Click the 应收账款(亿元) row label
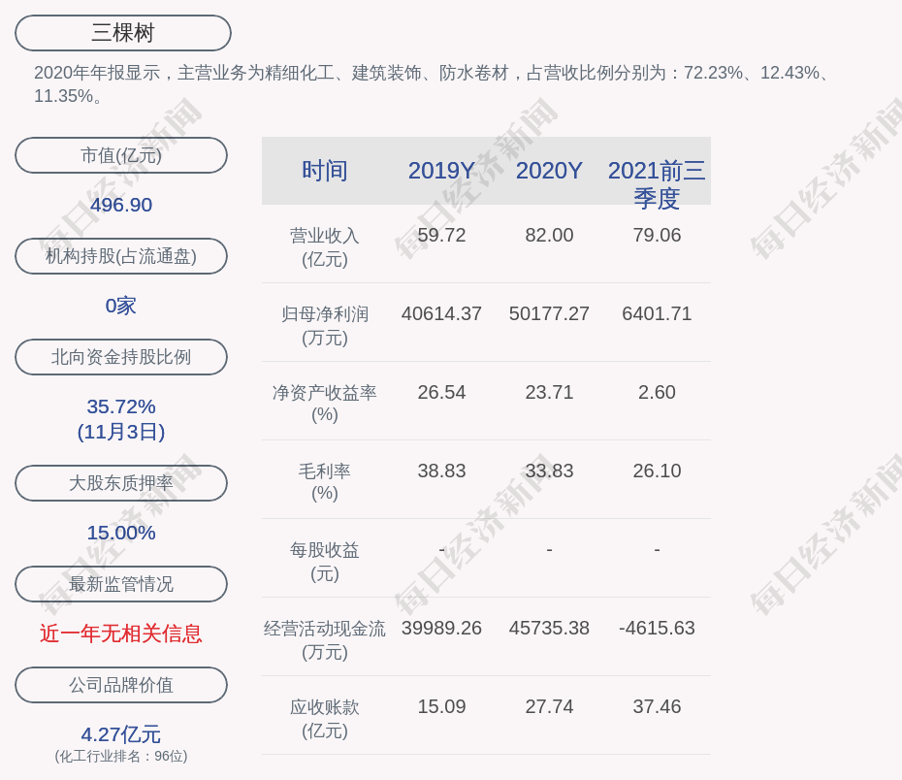Screen dimensions: 902x780 [325, 719]
